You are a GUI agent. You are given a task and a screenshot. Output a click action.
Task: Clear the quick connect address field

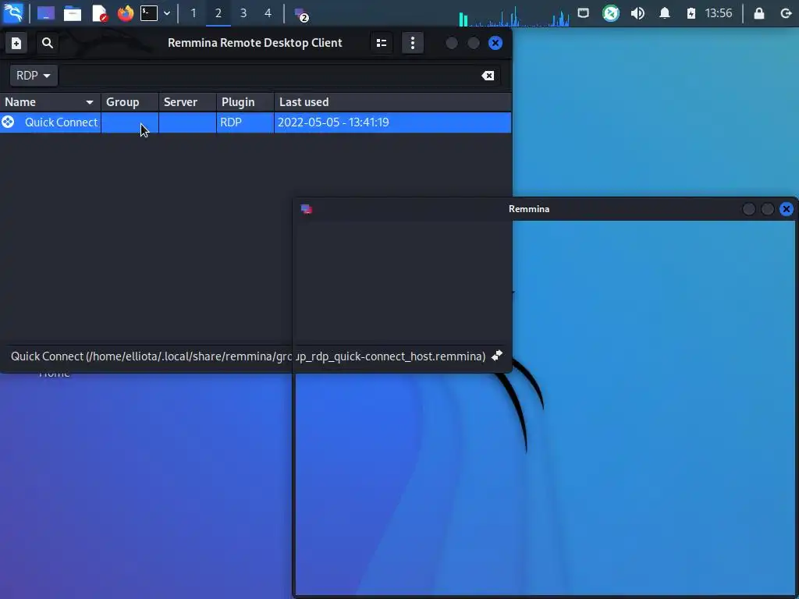click(488, 76)
